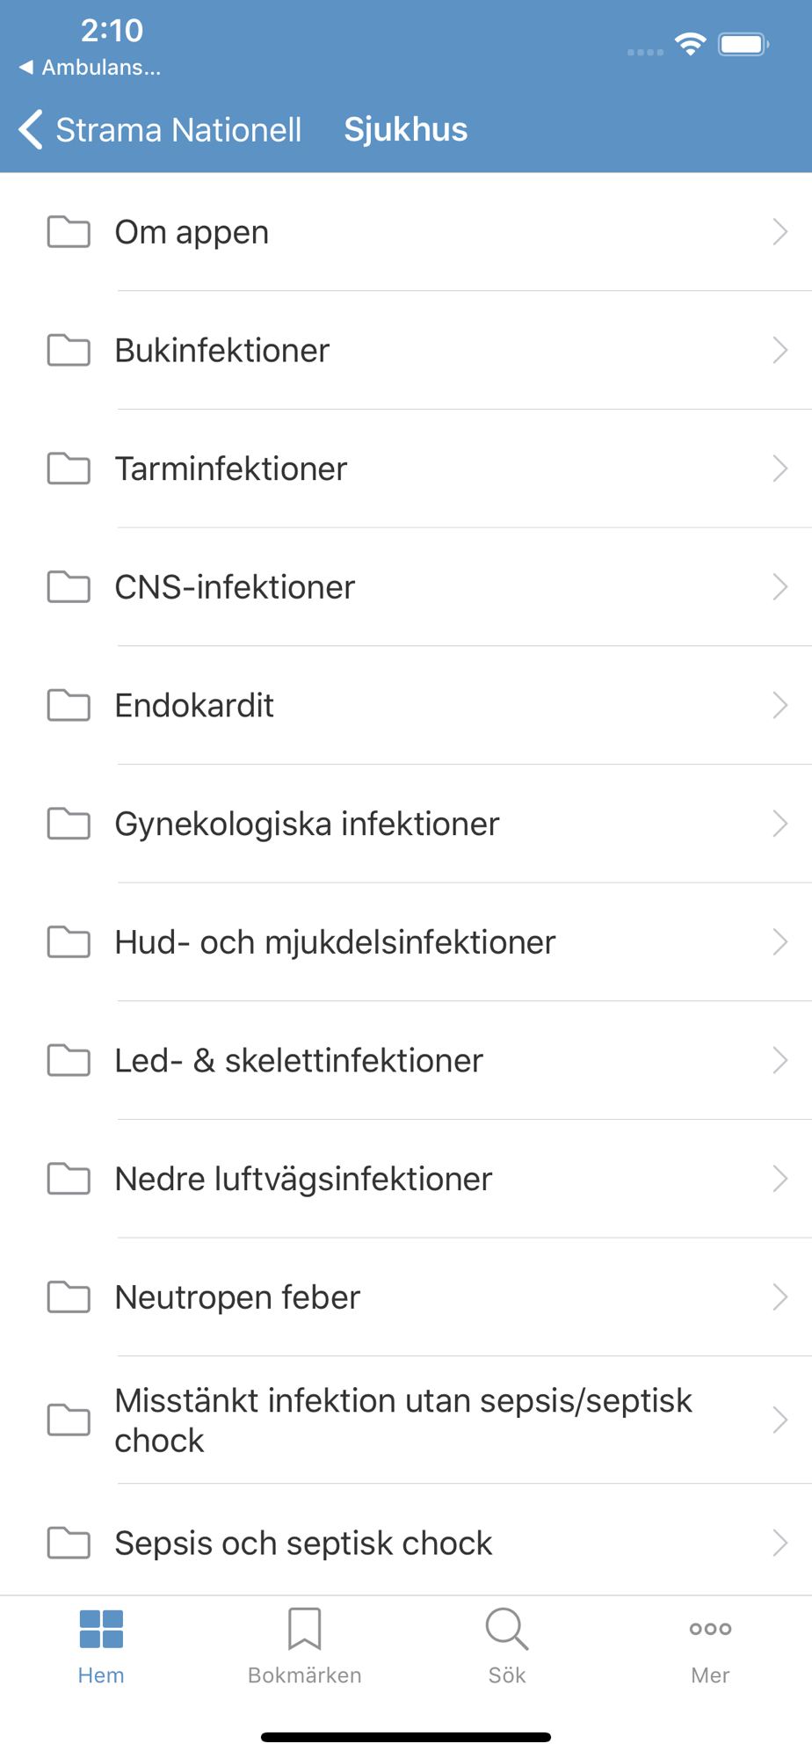812x1758 pixels.
Task: Expand the Gynekologiska infektioner chevron
Action: pos(779,824)
